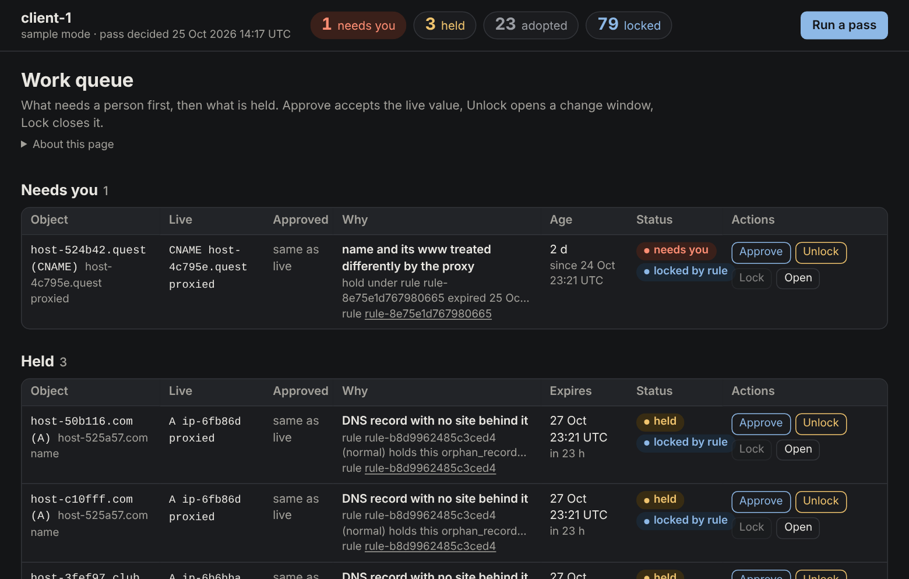Click 'sample mode · pass decided' subtitle

pyautogui.click(x=156, y=34)
